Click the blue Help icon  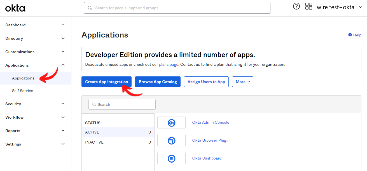350,35
